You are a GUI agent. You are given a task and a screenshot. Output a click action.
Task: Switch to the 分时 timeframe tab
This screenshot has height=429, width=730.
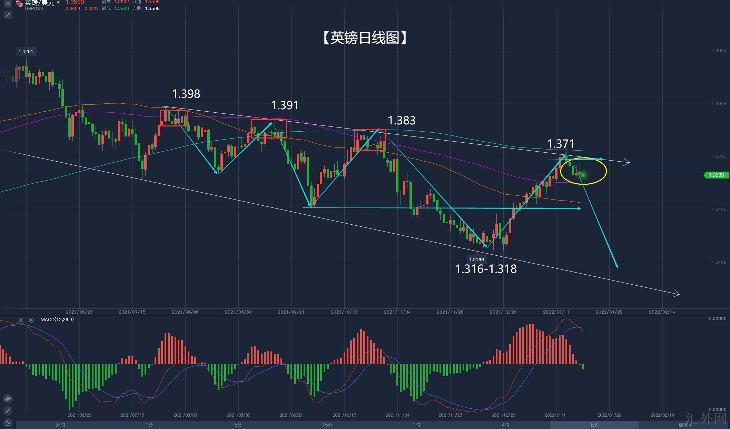[x=60, y=425]
